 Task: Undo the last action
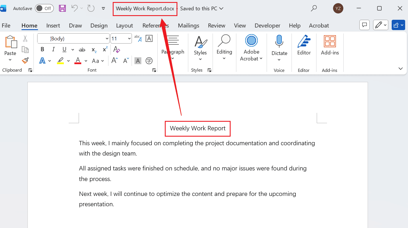pos(75,8)
